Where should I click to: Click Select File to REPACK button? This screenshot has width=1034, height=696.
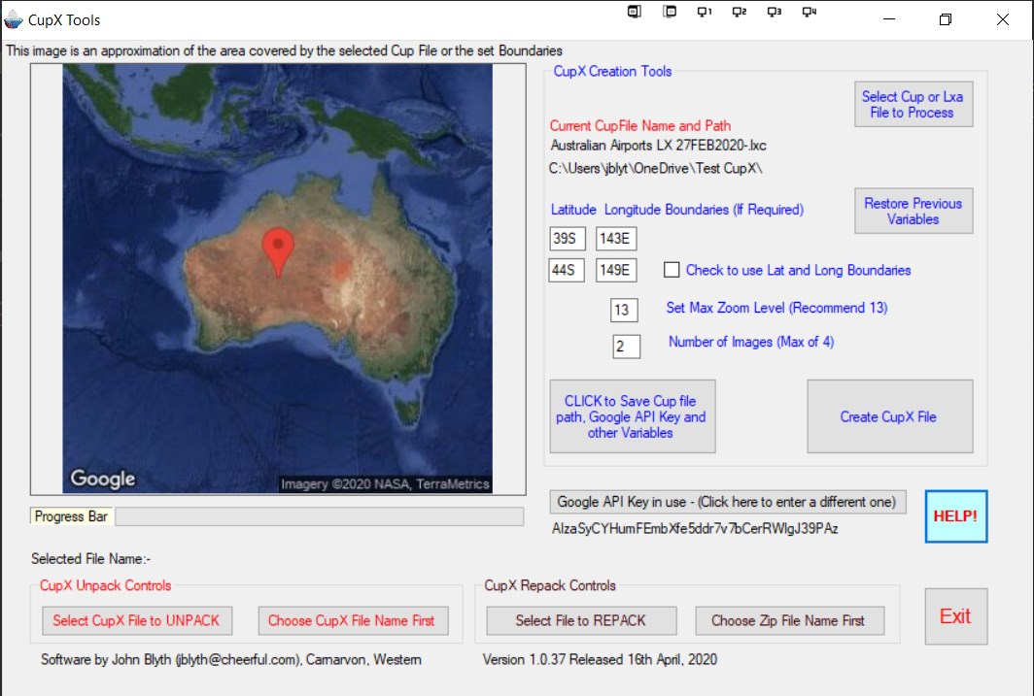click(x=581, y=620)
